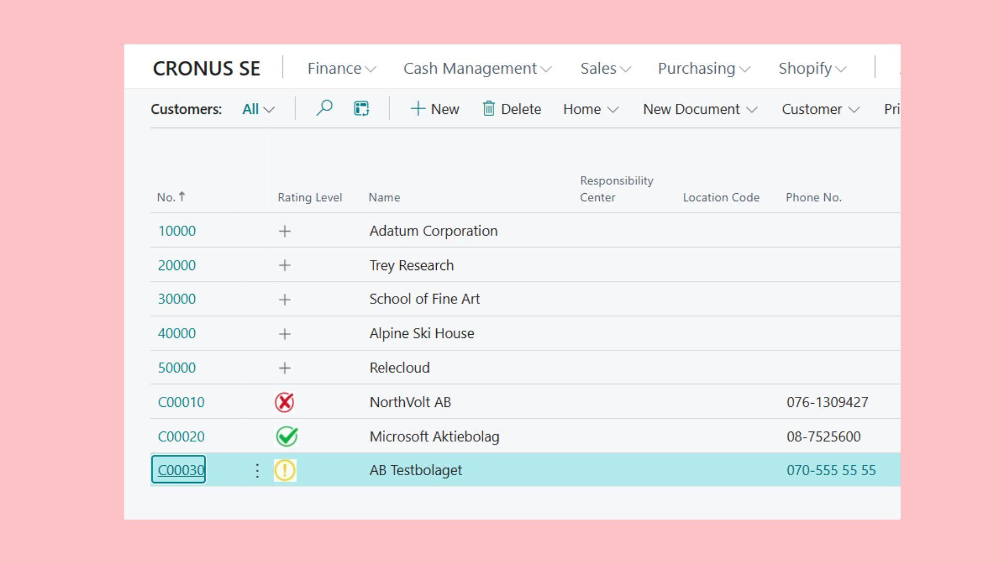Open customer number 20000
Viewport: 1003px width, 564px height.
click(x=177, y=265)
